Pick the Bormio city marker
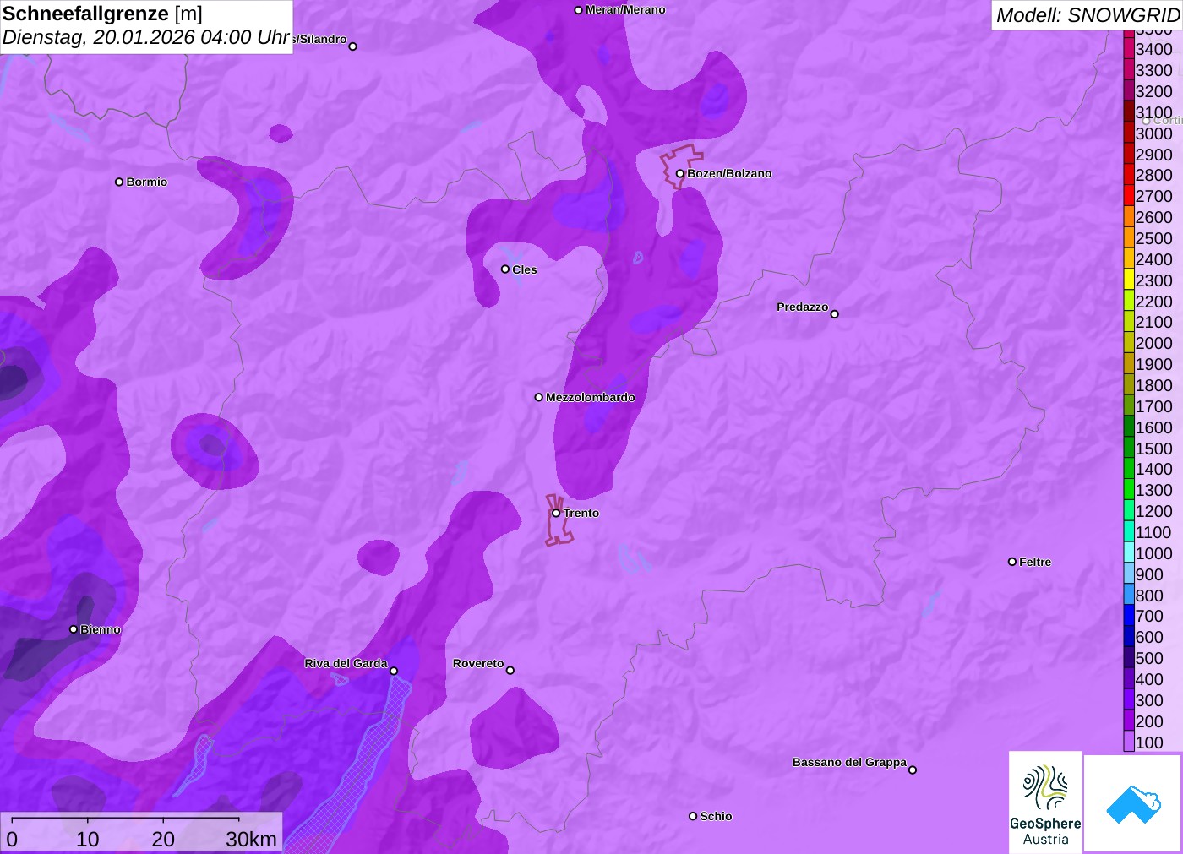The height and width of the screenshot is (854, 1183). click(x=119, y=182)
